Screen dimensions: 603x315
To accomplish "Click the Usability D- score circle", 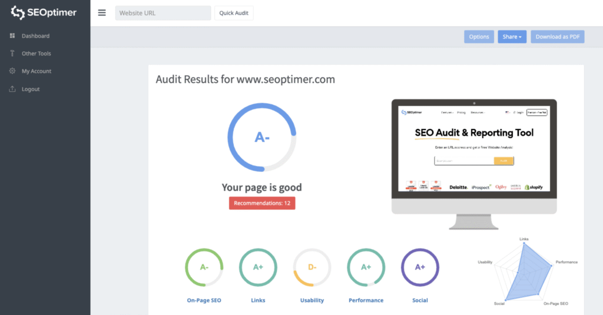I will click(x=312, y=267).
